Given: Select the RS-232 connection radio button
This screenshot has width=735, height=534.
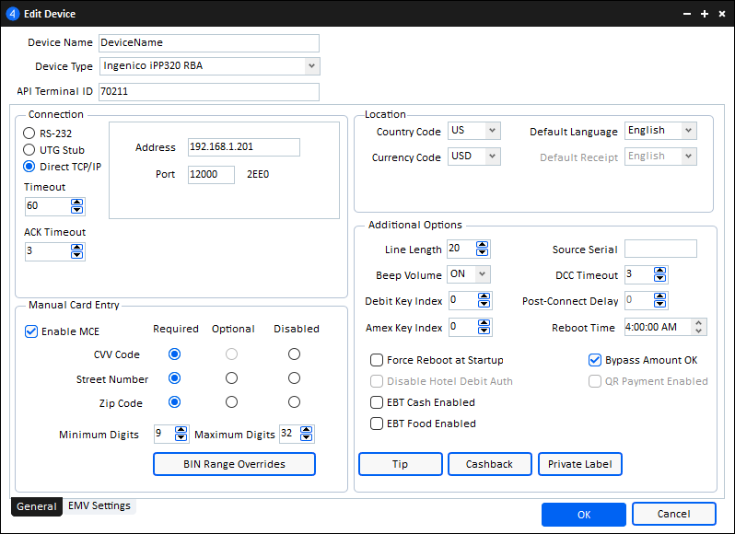Looking at the screenshot, I should coord(29,133).
